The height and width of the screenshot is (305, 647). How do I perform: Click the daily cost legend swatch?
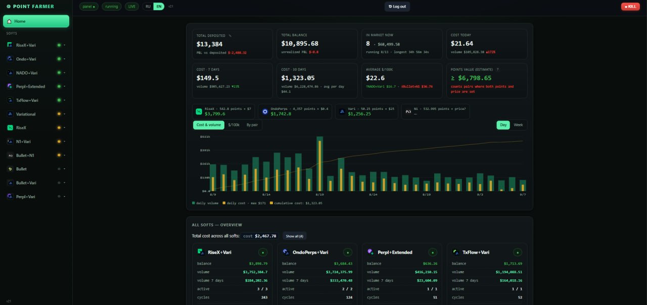[x=224, y=203]
